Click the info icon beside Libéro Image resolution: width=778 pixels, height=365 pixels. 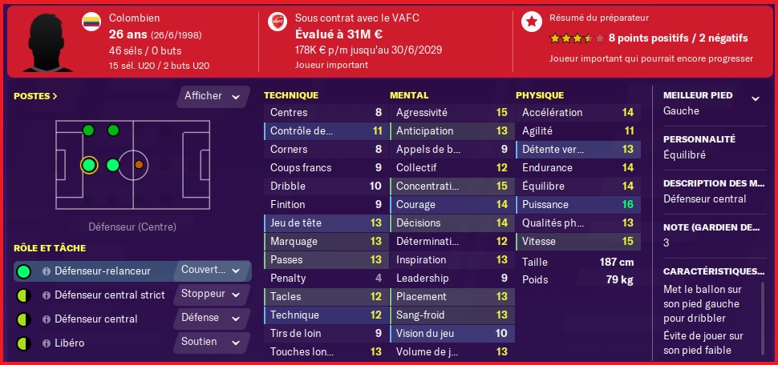coord(47,343)
